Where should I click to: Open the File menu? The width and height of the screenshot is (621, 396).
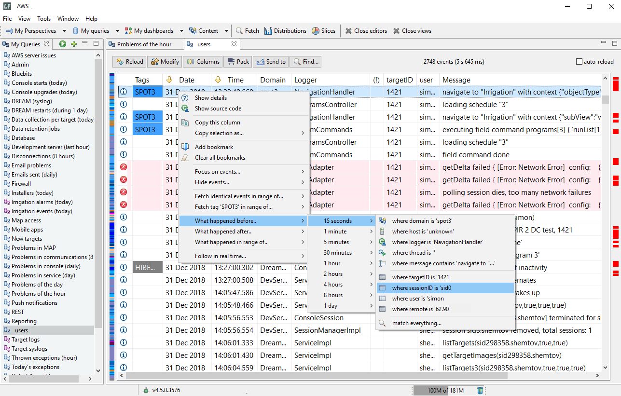point(7,19)
